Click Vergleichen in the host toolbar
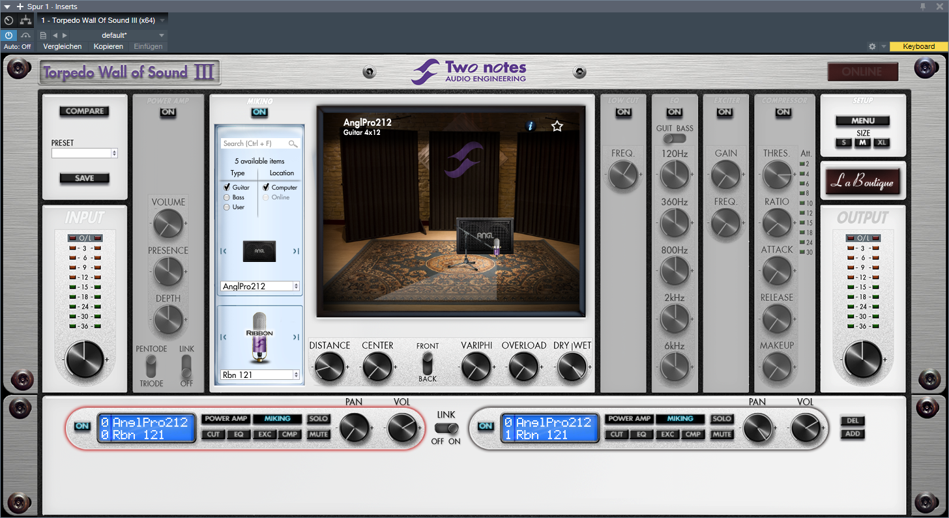 point(63,46)
